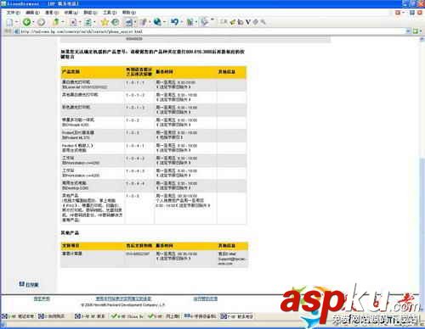Open the Support email link in bottom table

coord(232,261)
